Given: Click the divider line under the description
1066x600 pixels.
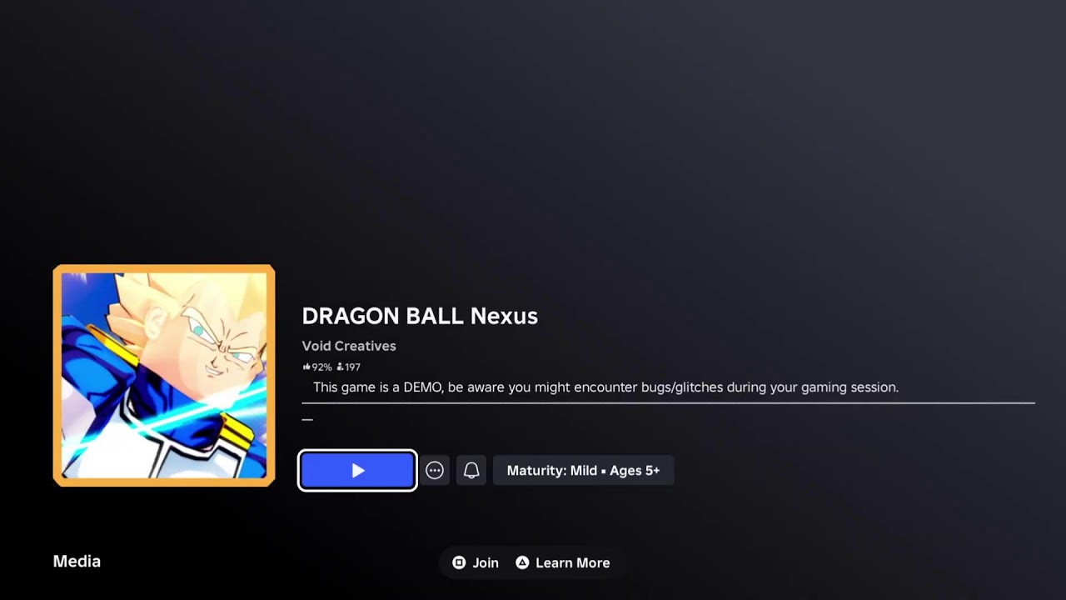Looking at the screenshot, I should pyautogui.click(x=668, y=403).
